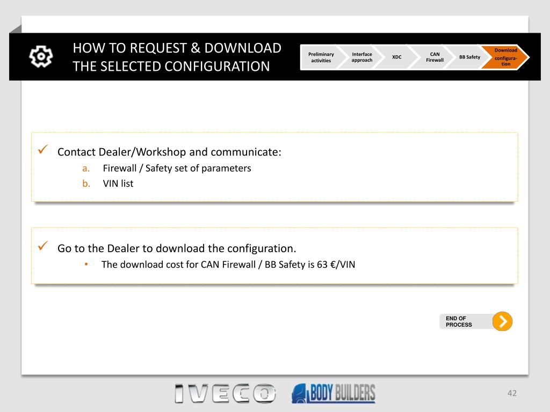Select the Download configuration step
This screenshot has width=550, height=412.
[505, 57]
